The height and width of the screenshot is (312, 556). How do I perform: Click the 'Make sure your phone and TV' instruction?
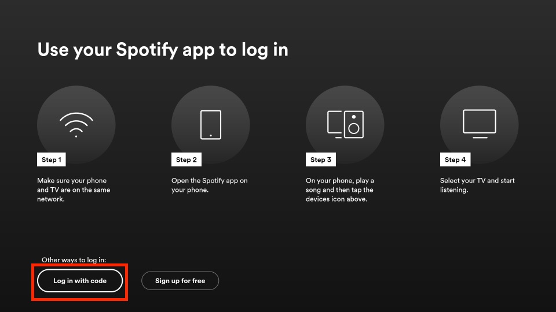(x=74, y=190)
